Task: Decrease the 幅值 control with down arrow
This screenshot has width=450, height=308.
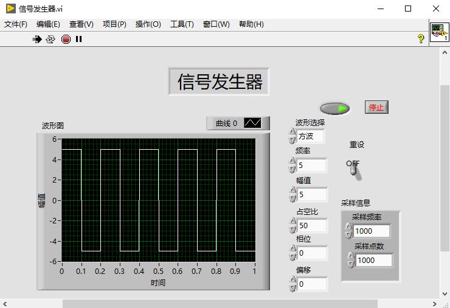Action: pyautogui.click(x=292, y=198)
